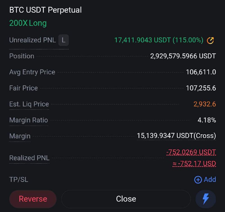
Task: Tap the lightning flash close icon
Action: (206, 199)
